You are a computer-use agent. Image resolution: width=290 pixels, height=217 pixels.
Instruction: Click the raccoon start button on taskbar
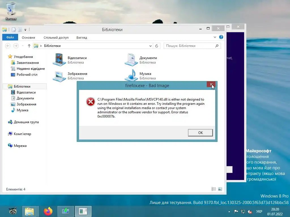tap(13, 211)
